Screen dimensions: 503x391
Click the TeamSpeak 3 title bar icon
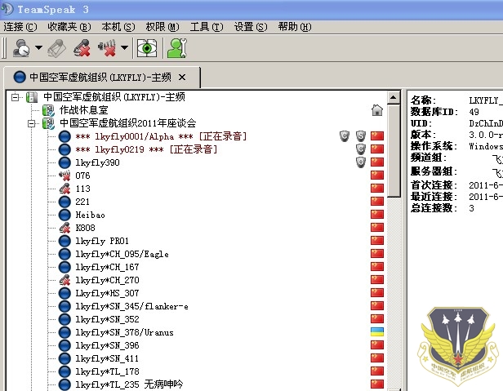7,9
